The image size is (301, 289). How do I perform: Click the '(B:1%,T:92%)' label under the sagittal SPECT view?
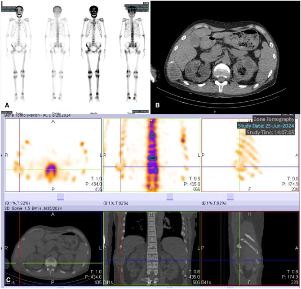(214, 203)
